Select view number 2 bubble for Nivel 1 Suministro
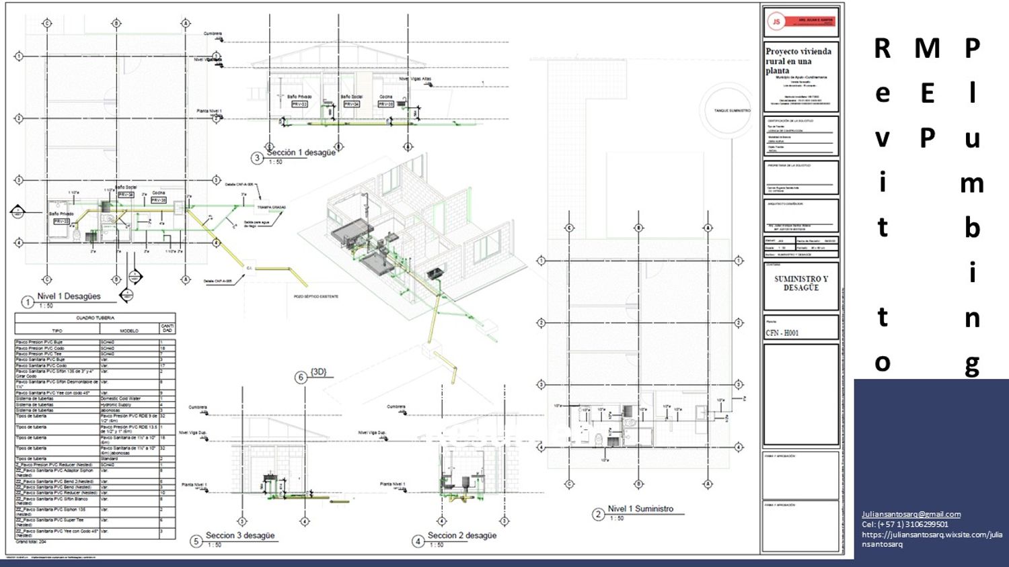The image size is (1009, 567). pos(598,515)
